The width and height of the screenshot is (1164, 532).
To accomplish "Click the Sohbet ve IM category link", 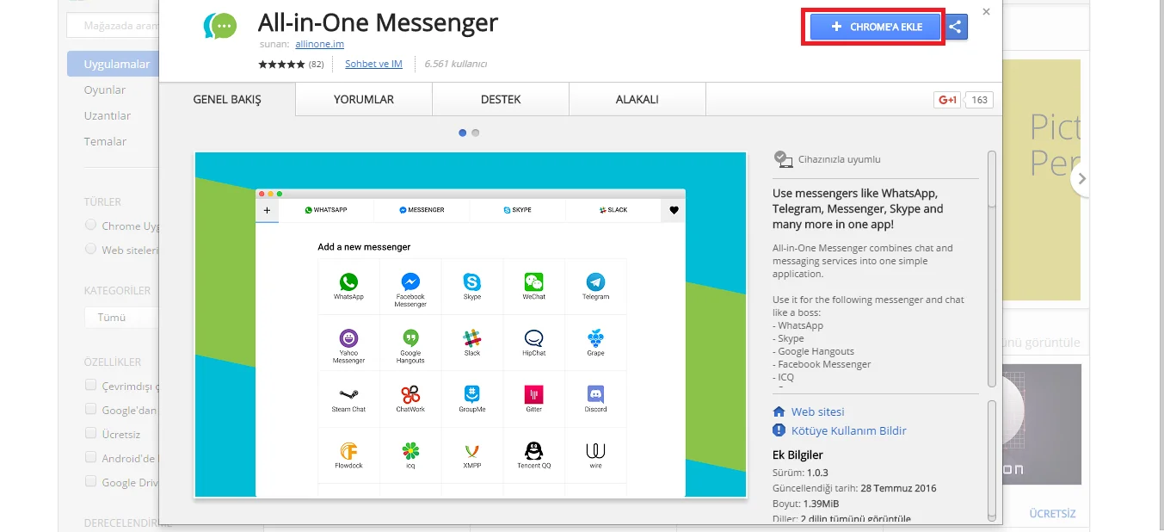I will [373, 64].
